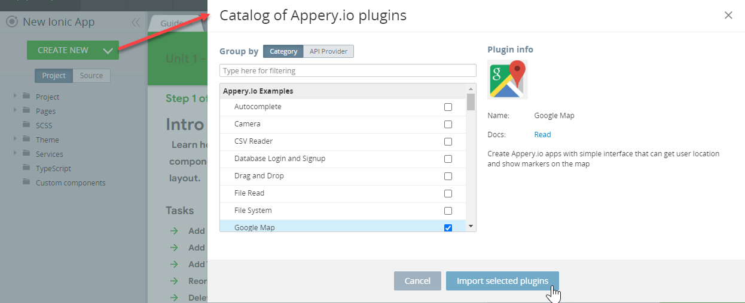The height and width of the screenshot is (303, 745).
Task: Cancel the plugin import
Action: pos(417,281)
